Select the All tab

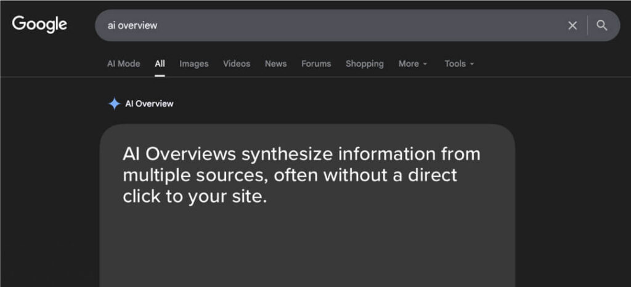pyautogui.click(x=160, y=63)
